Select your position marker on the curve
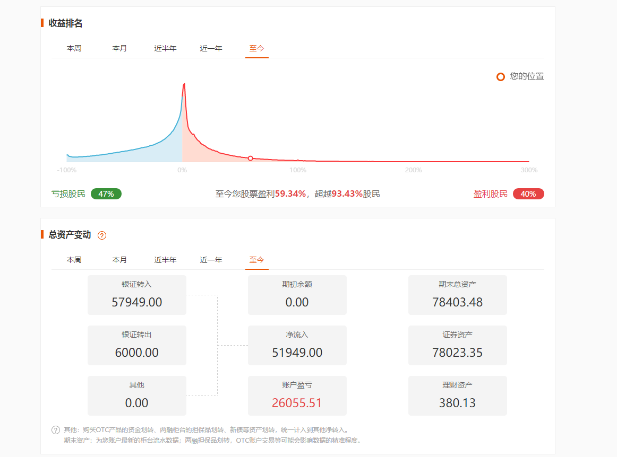This screenshot has height=457, width=617. tap(250, 159)
